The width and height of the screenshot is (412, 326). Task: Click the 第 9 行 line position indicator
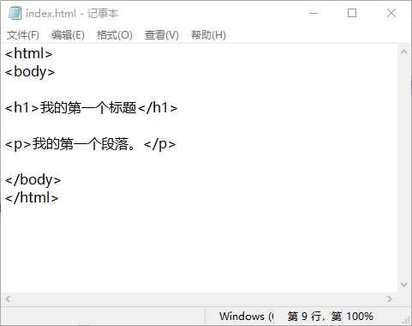point(305,317)
